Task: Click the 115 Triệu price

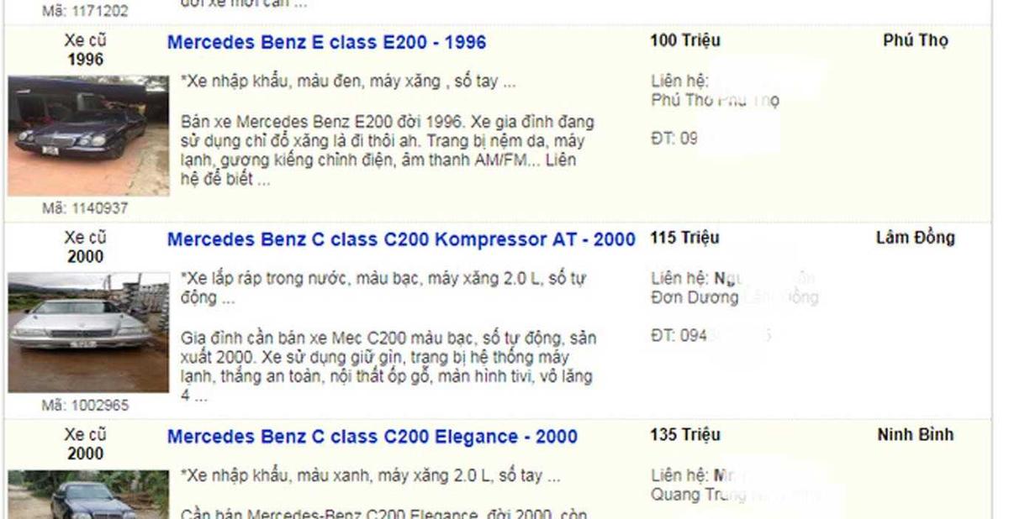Action: pos(684,238)
